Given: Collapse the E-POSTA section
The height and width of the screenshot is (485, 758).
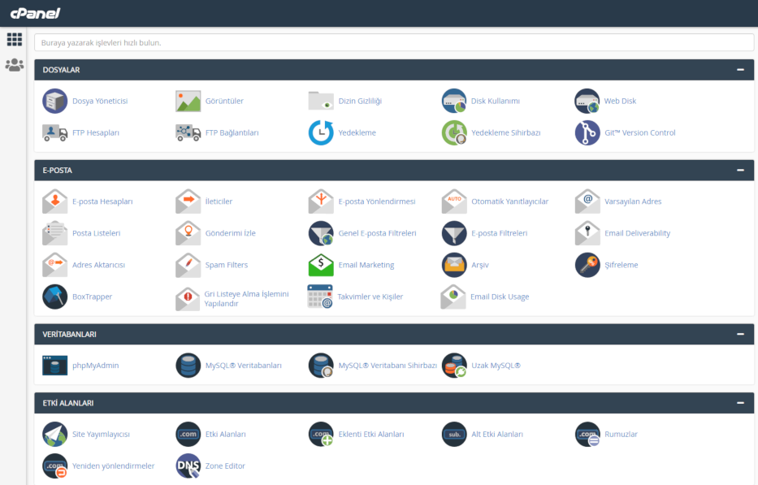Looking at the screenshot, I should coord(740,171).
